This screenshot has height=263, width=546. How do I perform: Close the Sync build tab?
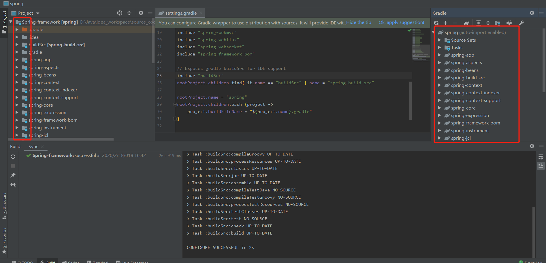coord(42,147)
